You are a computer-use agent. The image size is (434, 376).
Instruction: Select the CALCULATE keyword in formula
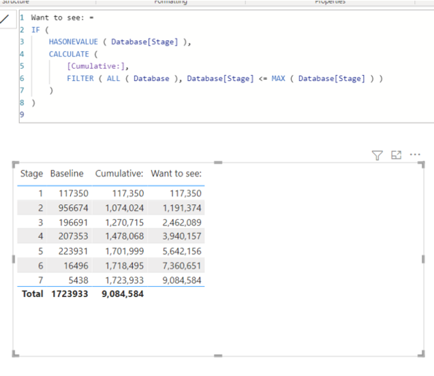pos(69,54)
